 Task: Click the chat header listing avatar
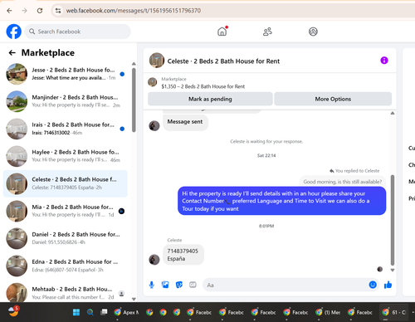click(157, 61)
